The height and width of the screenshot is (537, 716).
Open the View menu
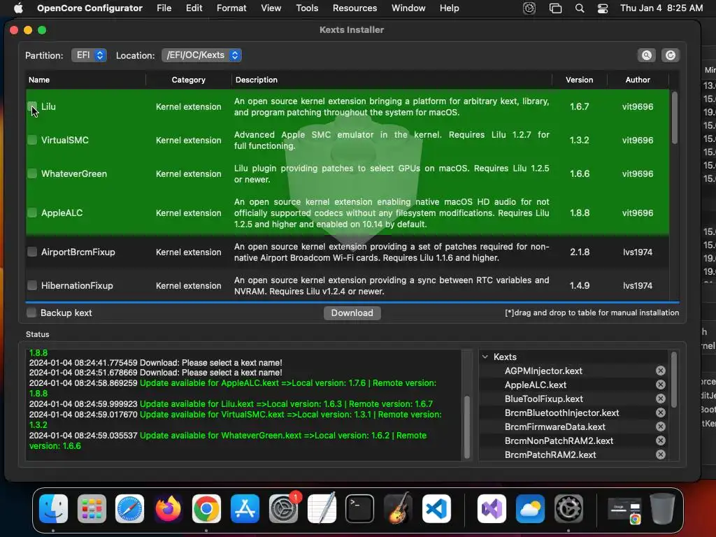271,8
